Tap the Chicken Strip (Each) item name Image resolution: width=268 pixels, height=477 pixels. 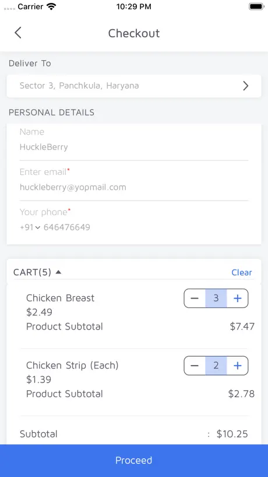coord(72,365)
